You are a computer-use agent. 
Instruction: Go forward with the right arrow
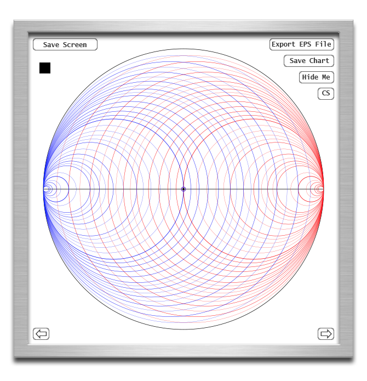click(326, 334)
